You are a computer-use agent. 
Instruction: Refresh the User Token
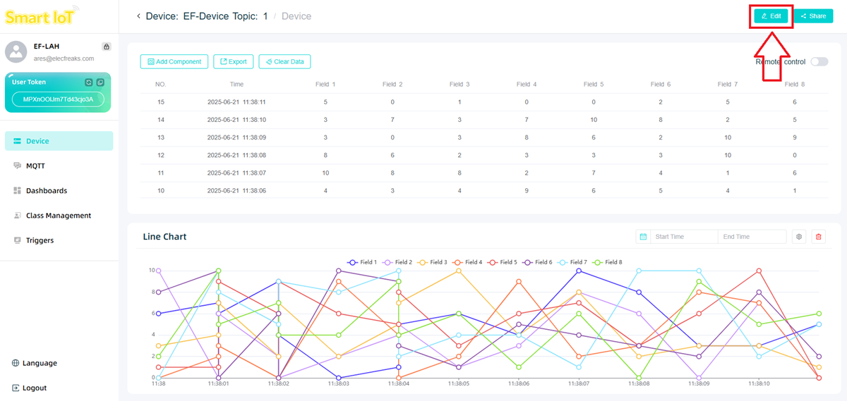[89, 82]
